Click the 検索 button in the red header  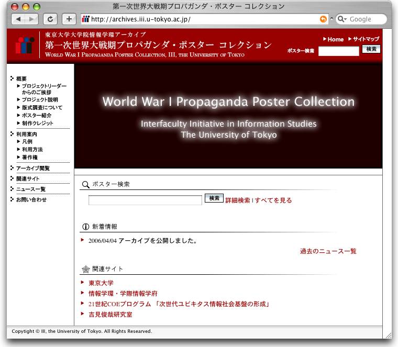pyautogui.click(x=371, y=49)
